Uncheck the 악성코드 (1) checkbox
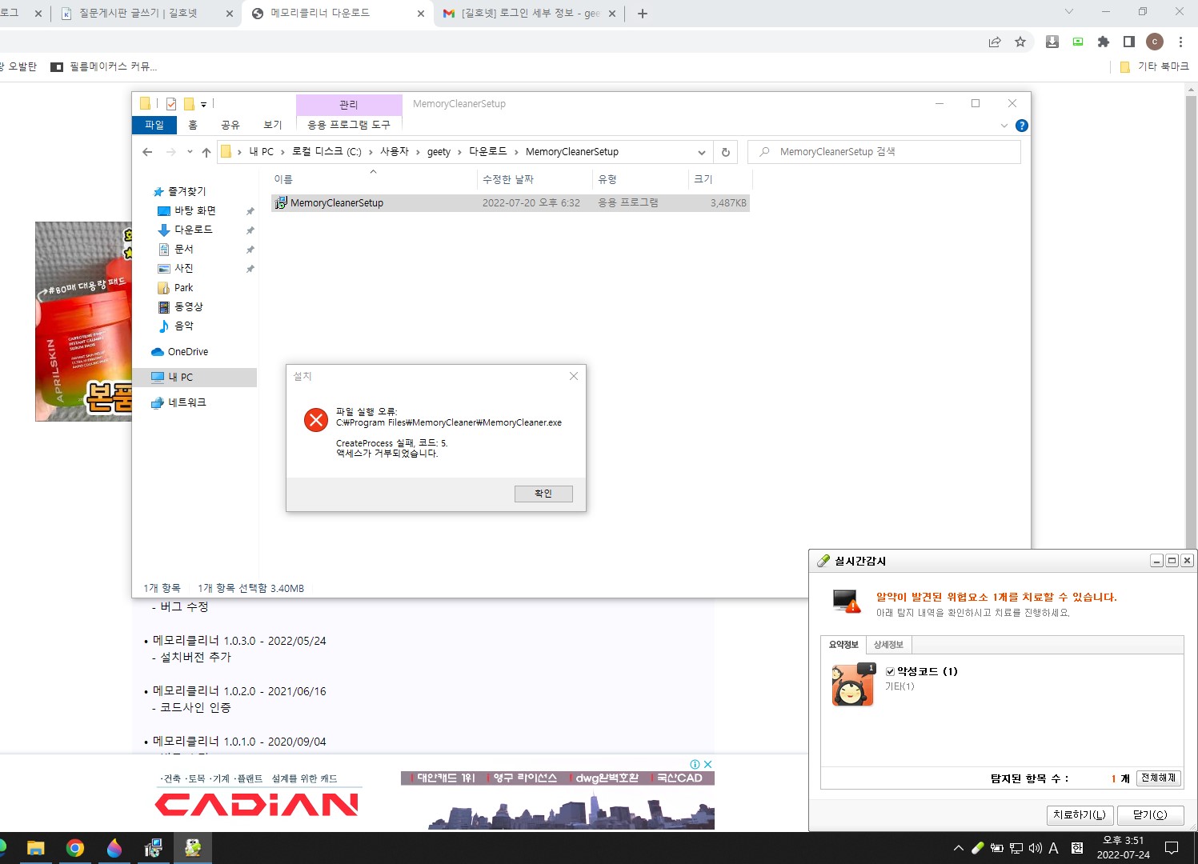Screen dimensions: 1198x864 890,671
